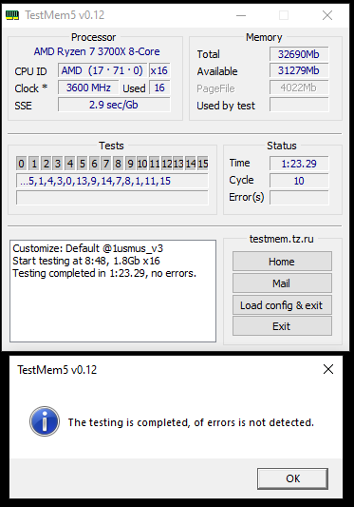Close the TestMem5 main window
The height and width of the screenshot is (507, 354).
point(327,15)
